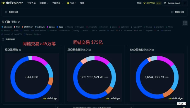Toggle Ethereum chain in legend
The height and width of the screenshot is (108, 190).
[x=7, y=27]
